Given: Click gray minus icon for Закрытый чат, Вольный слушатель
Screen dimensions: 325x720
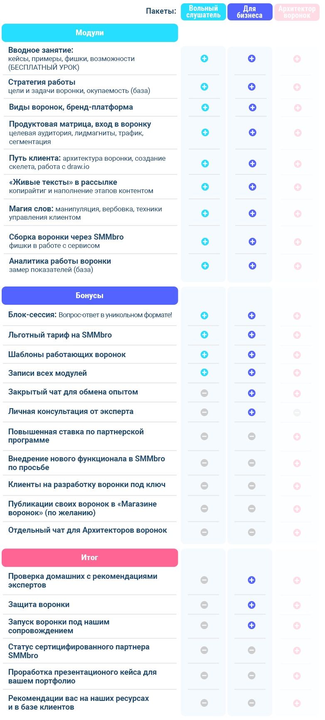Looking at the screenshot, I should pos(204,393).
